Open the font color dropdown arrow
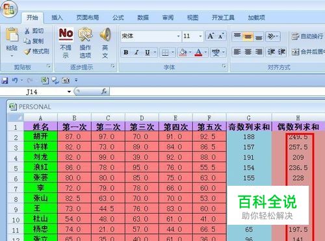 tap(205, 52)
